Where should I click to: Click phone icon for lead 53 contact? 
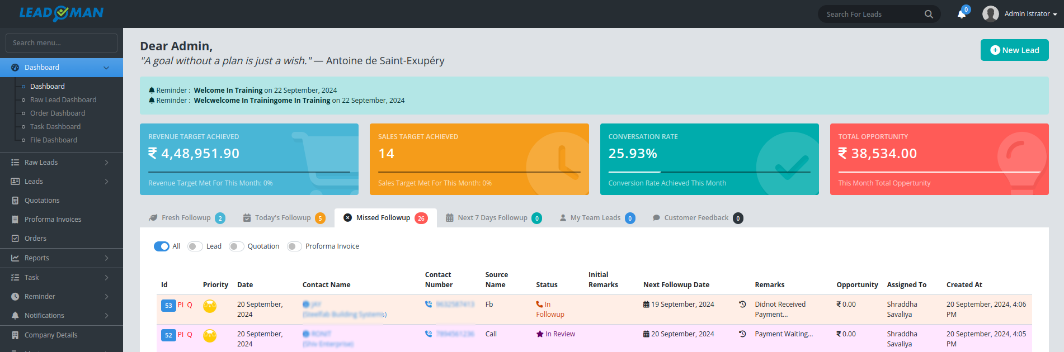pyautogui.click(x=429, y=305)
